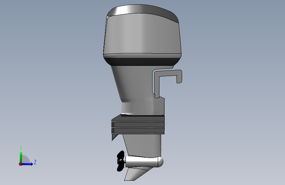
Task: Click the green Y axis arrow of the triad
Action: pos(21,157)
